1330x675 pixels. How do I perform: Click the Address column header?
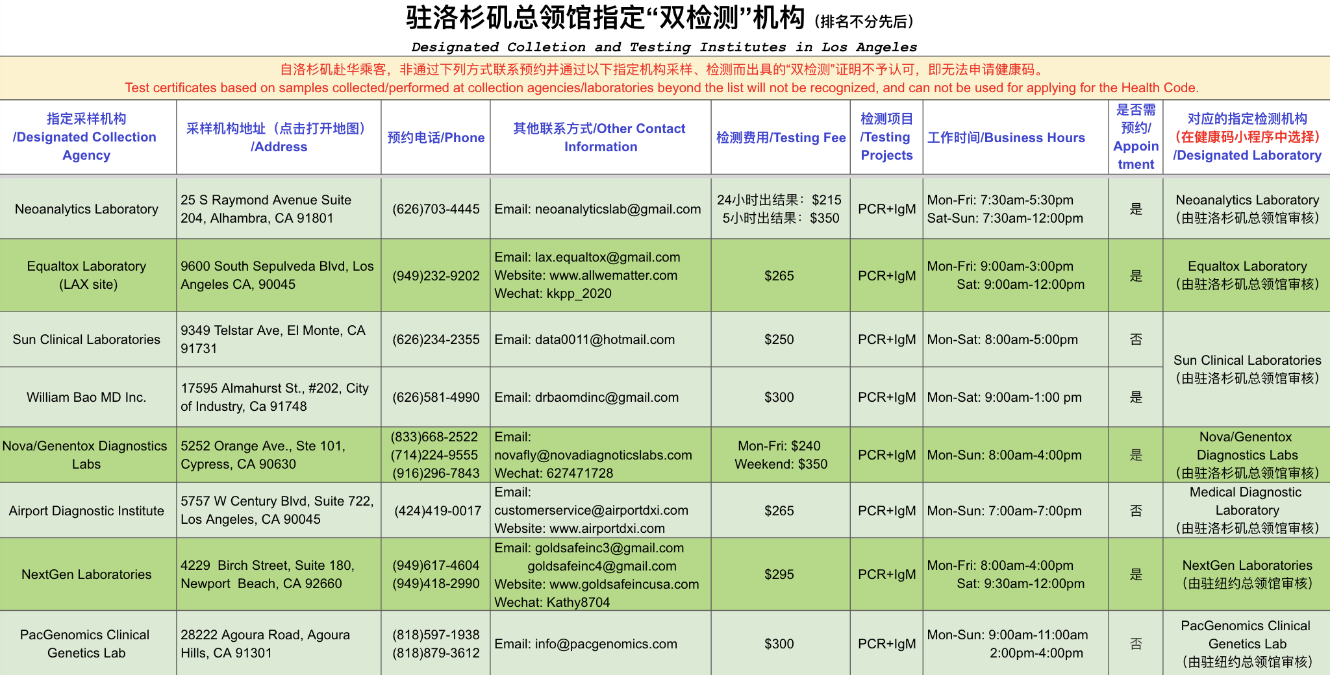pos(279,138)
